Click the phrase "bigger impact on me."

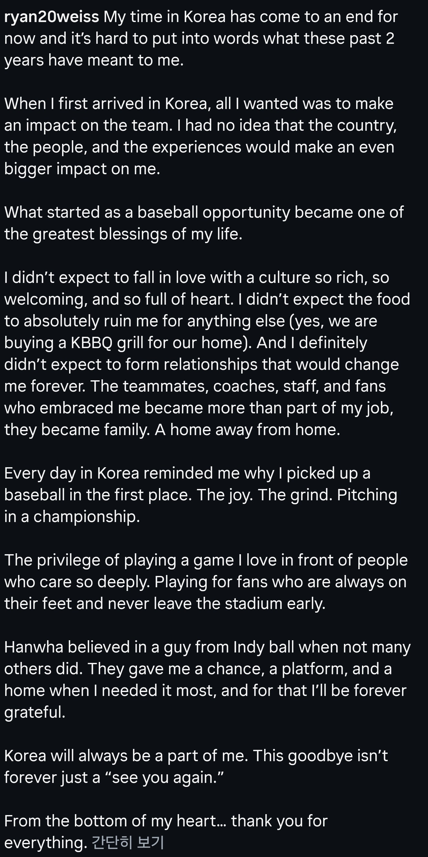82,169
